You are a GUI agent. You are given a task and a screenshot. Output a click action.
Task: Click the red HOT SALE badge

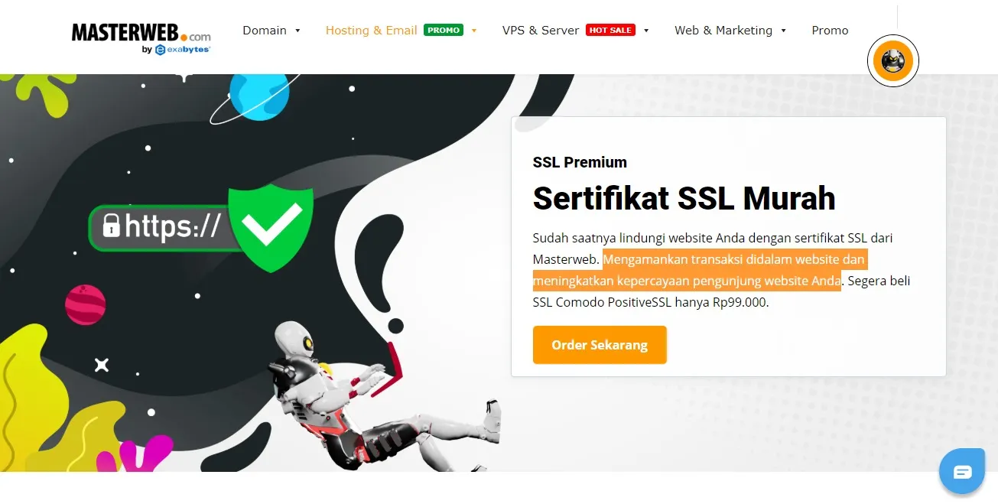click(x=610, y=31)
